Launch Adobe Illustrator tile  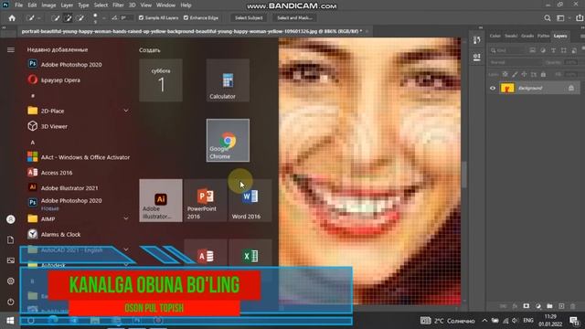tap(161, 200)
